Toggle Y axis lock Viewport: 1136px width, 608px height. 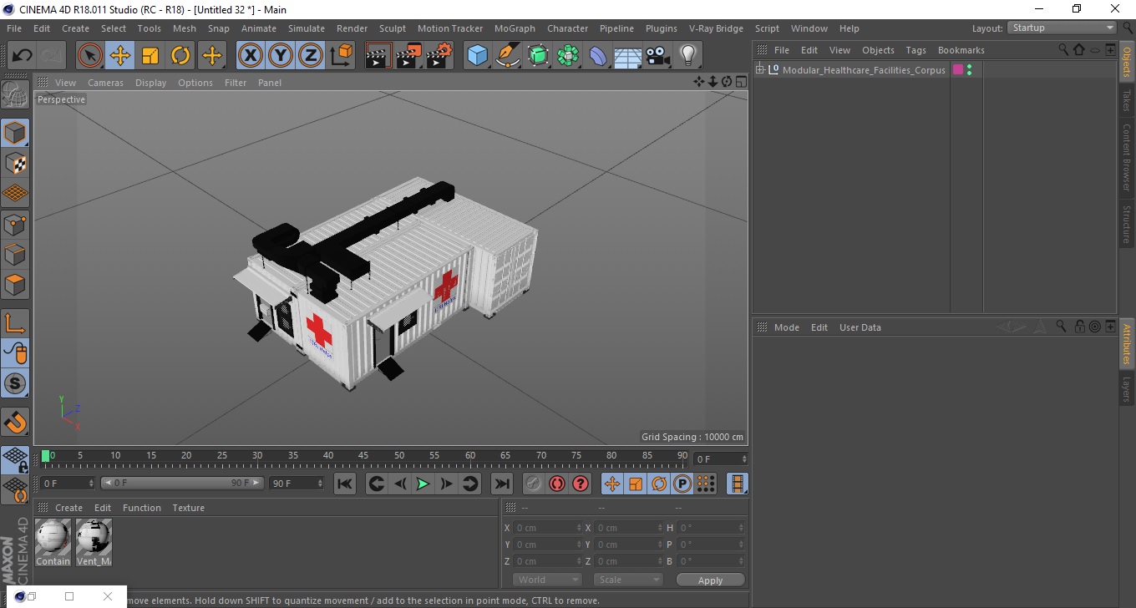[x=281, y=56]
